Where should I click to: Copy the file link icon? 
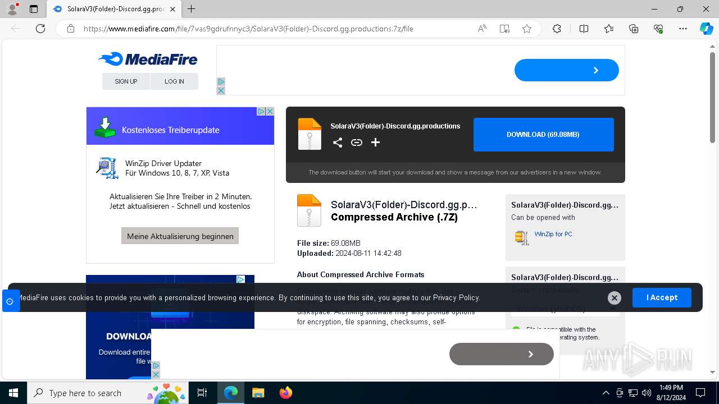[357, 143]
